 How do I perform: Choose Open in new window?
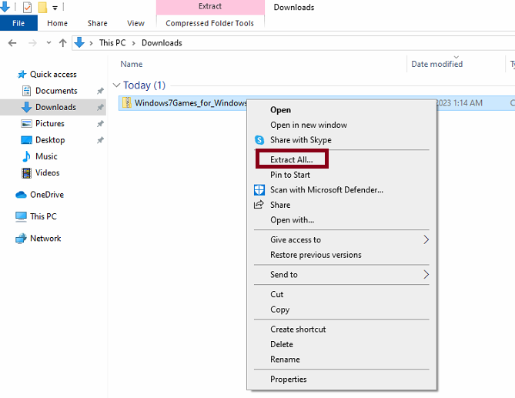click(x=309, y=125)
